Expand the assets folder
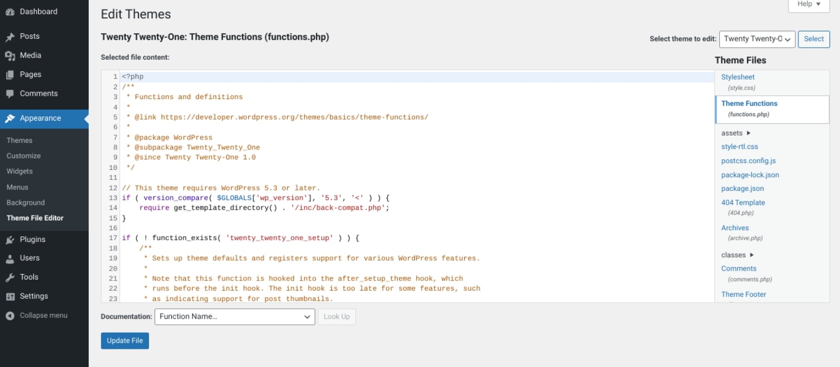 736,133
